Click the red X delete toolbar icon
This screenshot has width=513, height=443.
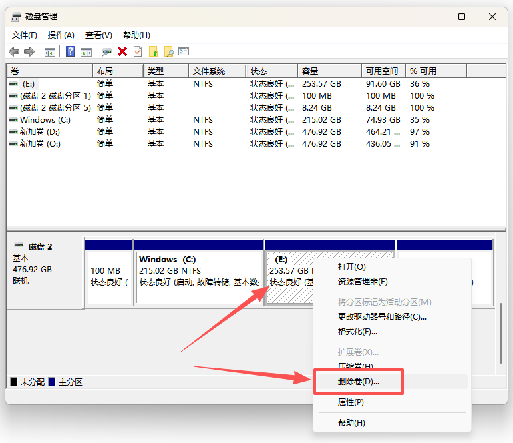[x=122, y=51]
